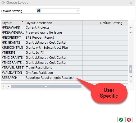The width and height of the screenshot is (136, 123).
Task: Select the /REOPENRPT layout
Action: point(11,38)
